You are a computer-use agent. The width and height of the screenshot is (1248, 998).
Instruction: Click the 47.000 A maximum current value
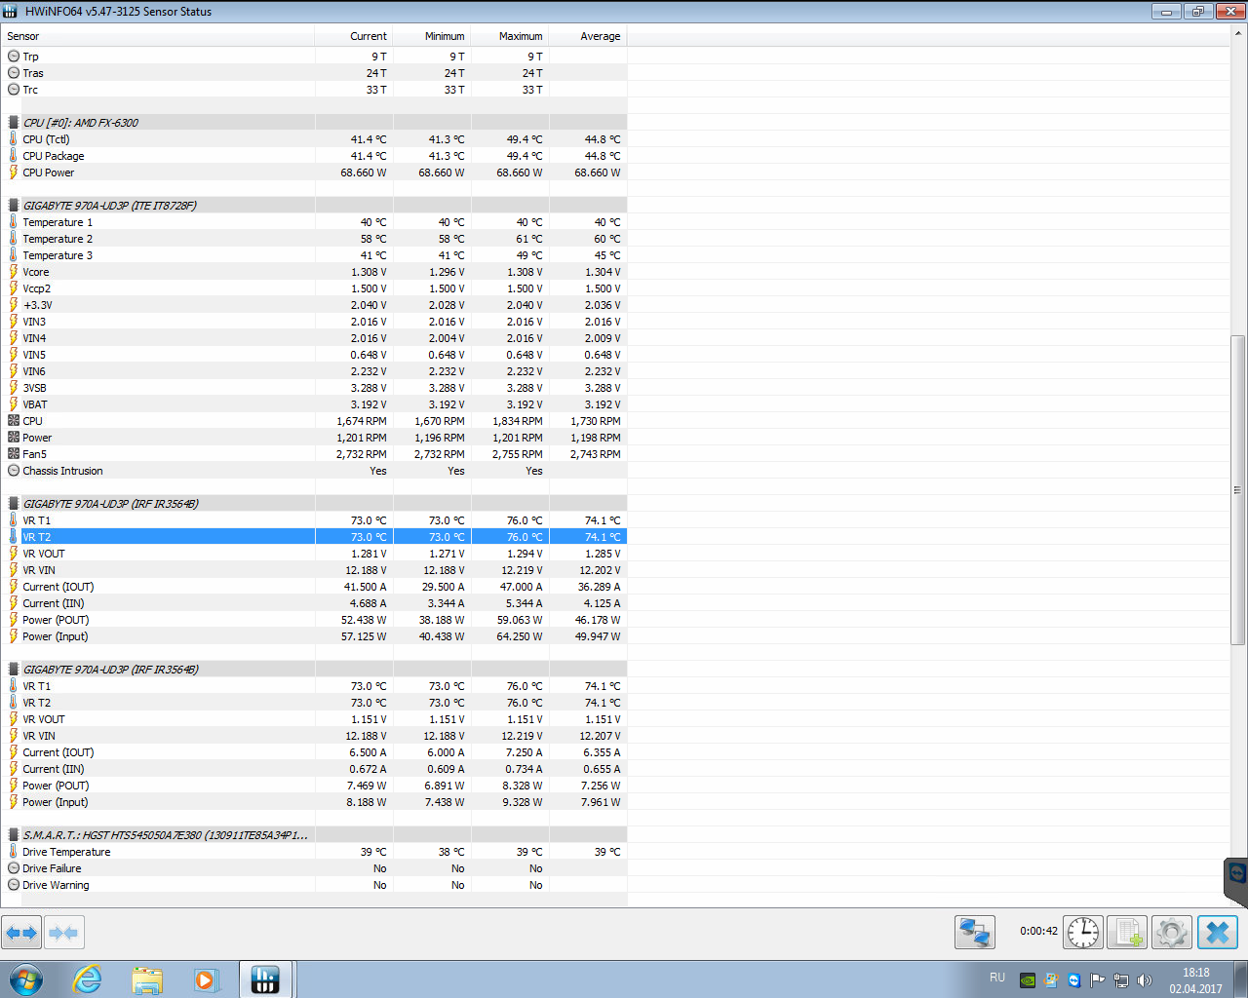(x=522, y=587)
